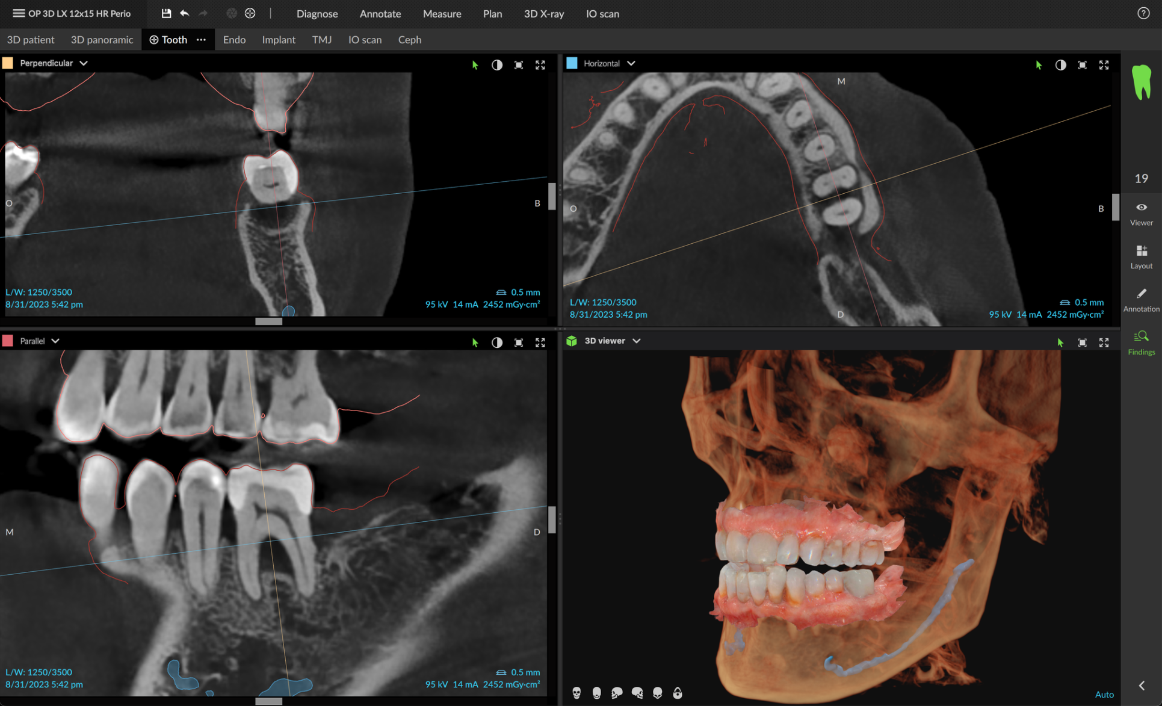
Task: Switch to the Implant tab
Action: 279,40
